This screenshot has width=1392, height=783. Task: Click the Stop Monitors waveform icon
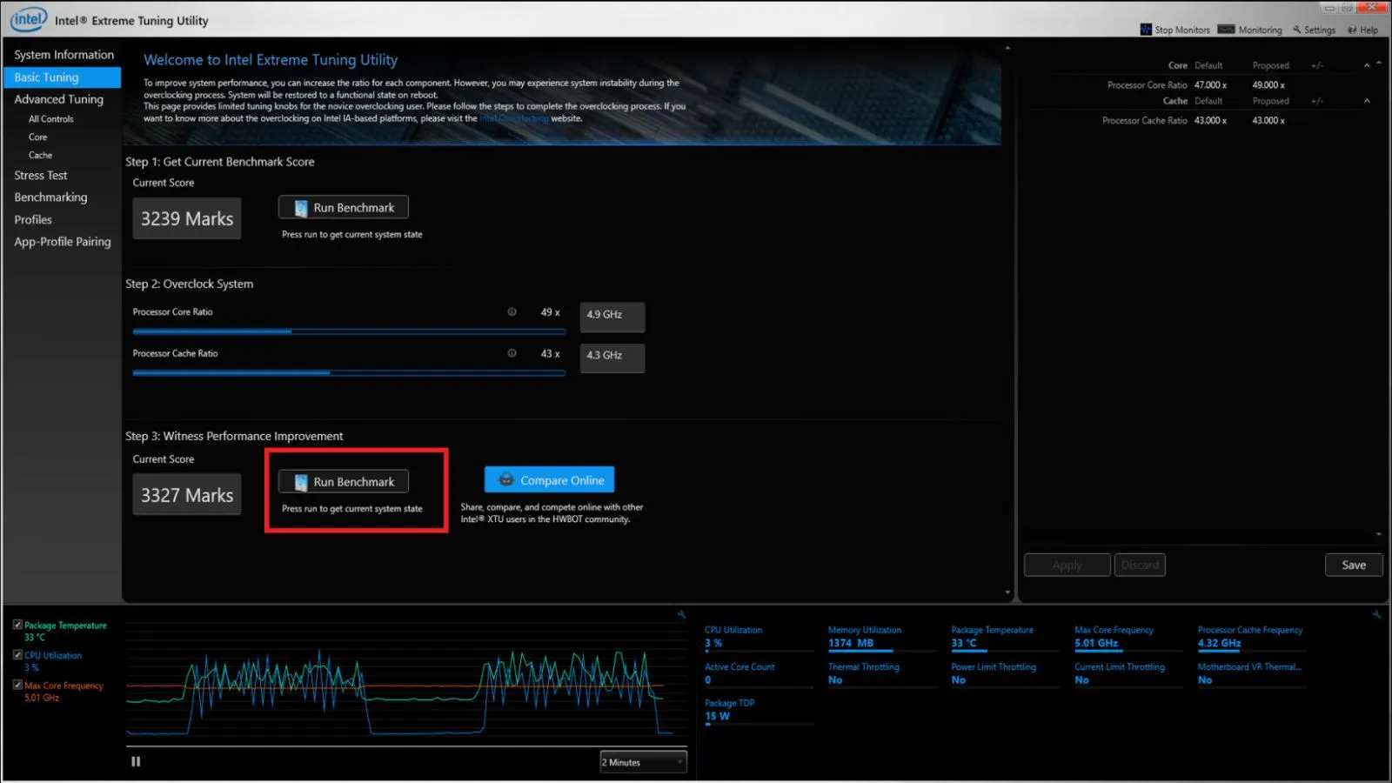tap(1146, 30)
